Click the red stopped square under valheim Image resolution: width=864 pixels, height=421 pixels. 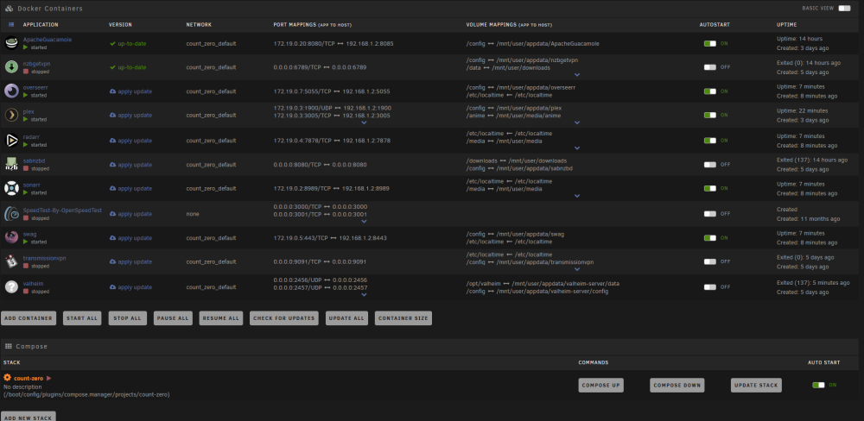25,291
